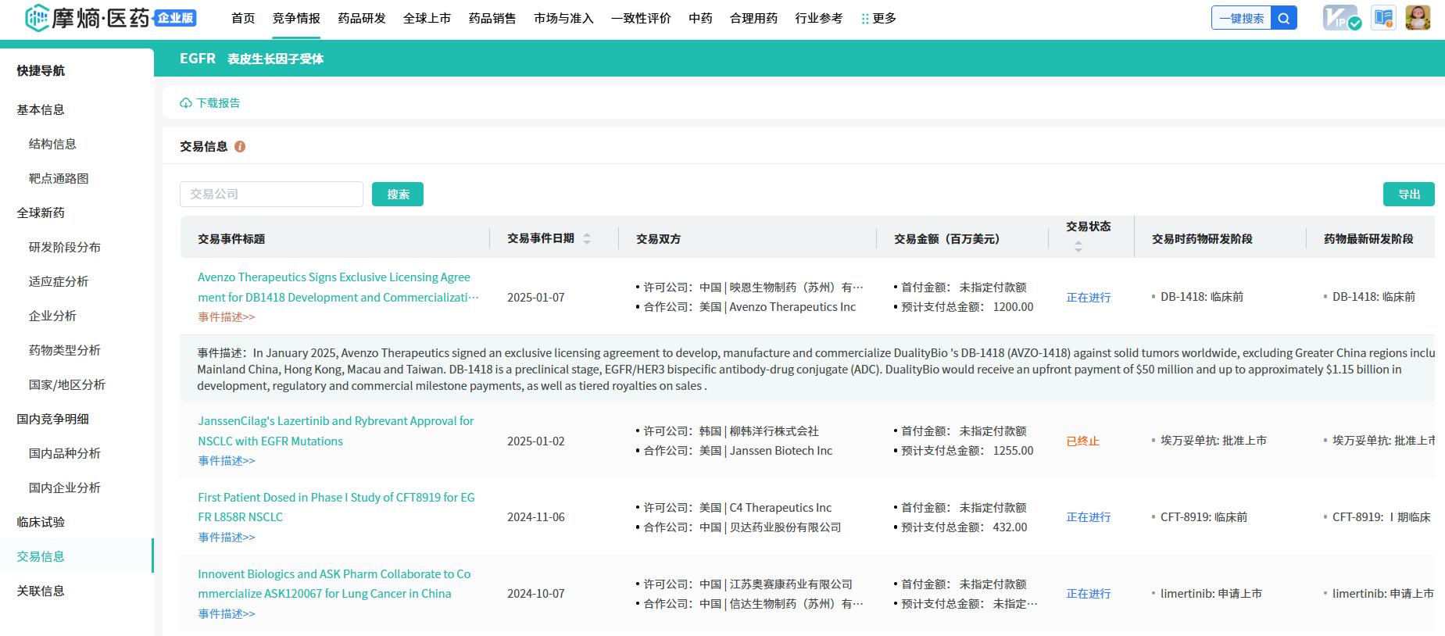Export the table with 导出 button

1408,195
